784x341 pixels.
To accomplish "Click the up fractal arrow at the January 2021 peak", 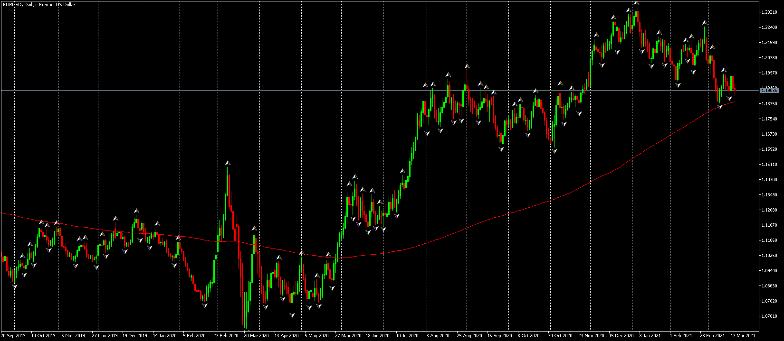I will click(636, 2).
